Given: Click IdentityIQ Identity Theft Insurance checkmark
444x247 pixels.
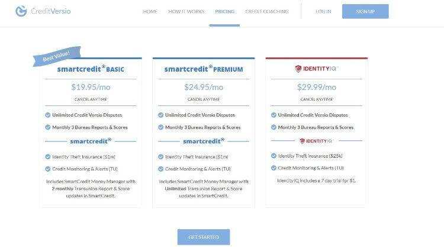Looking at the screenshot, I should [274, 156].
